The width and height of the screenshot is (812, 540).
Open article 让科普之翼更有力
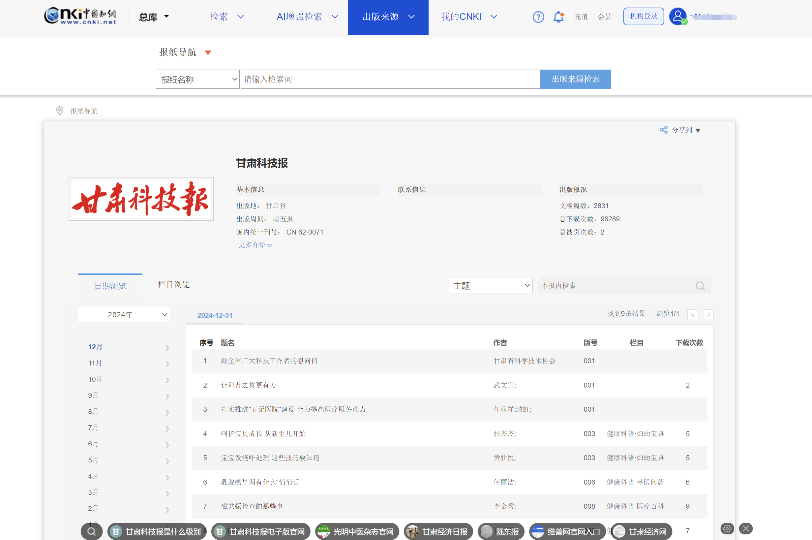tap(249, 385)
